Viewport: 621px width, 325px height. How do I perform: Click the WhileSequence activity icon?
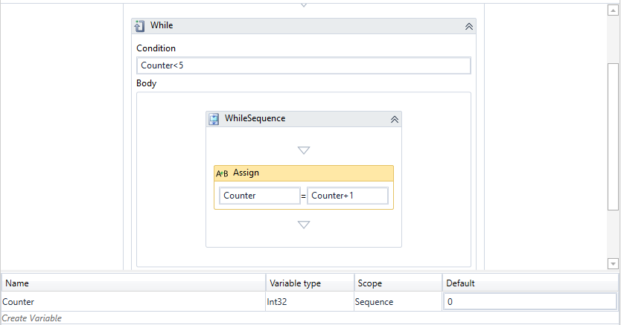point(214,119)
